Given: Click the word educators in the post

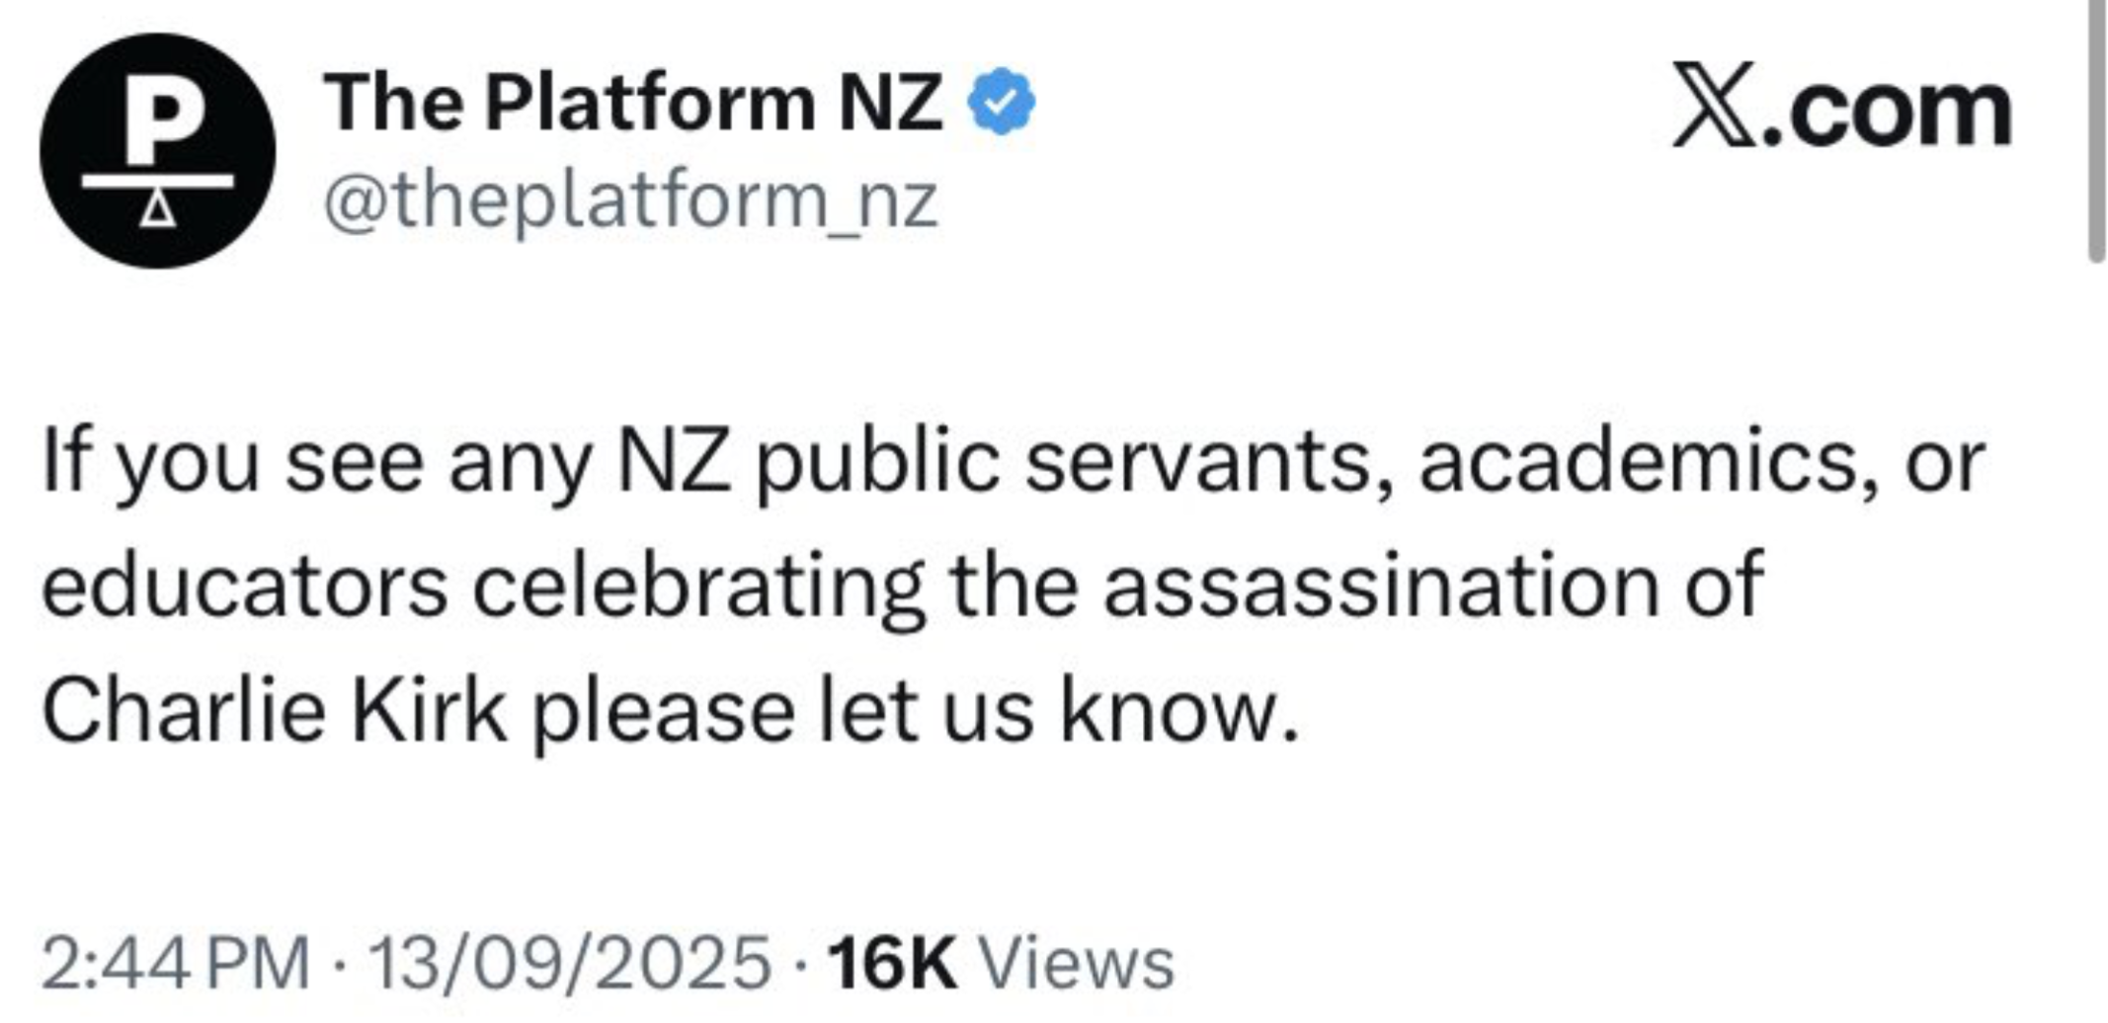Looking at the screenshot, I should coord(244,587).
